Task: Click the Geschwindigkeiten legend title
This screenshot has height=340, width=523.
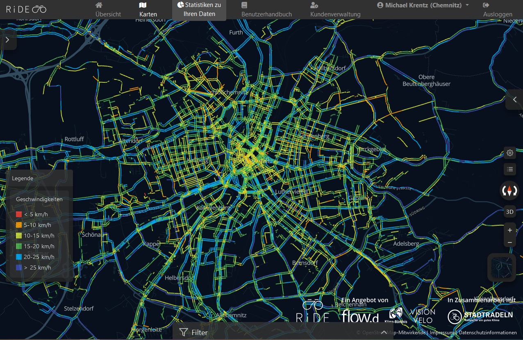Action: [39, 199]
